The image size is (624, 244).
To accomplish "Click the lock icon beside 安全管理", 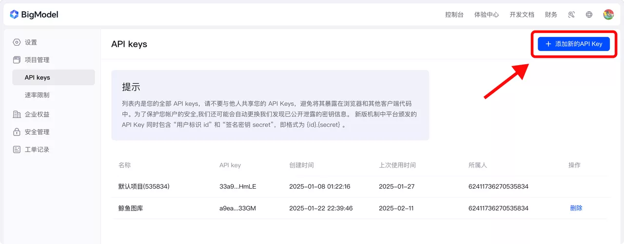I will click(x=17, y=132).
